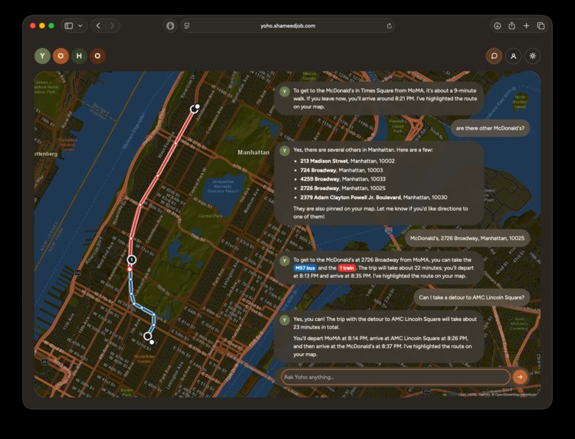Click the route destination marker near Broadway
575x439 pixels.
[x=194, y=109]
